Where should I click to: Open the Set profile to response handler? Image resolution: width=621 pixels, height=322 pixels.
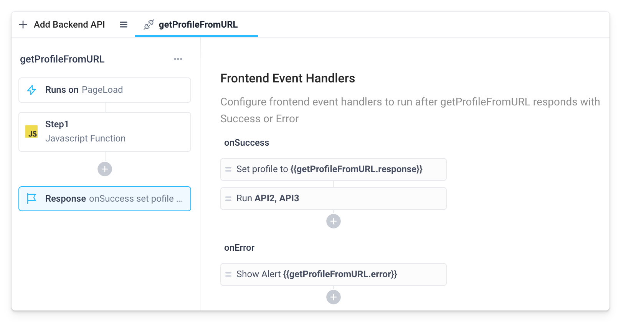tap(333, 169)
